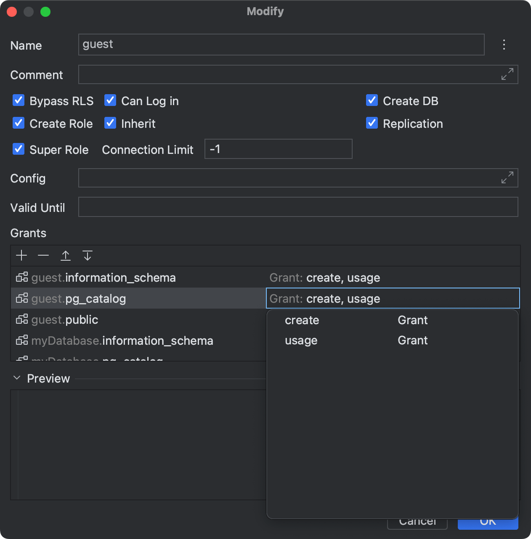Expand the Config field using its expand icon

(507, 177)
